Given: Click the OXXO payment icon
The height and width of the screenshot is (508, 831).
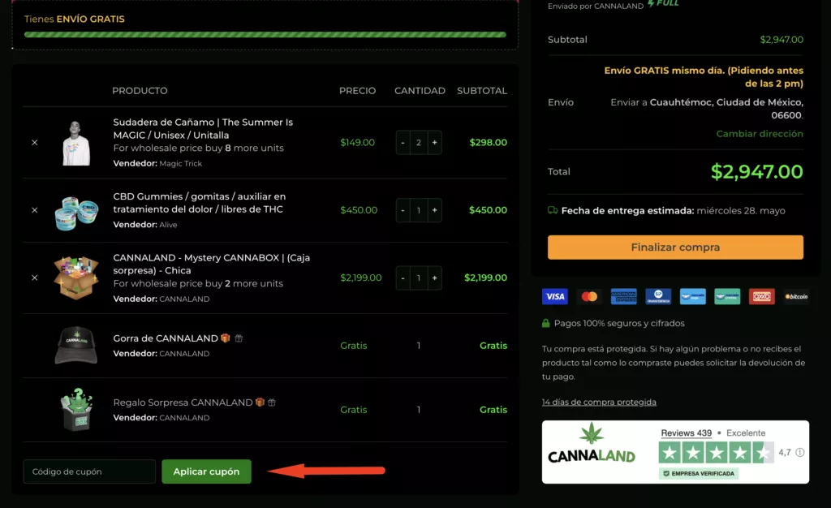Looking at the screenshot, I should 761,297.
